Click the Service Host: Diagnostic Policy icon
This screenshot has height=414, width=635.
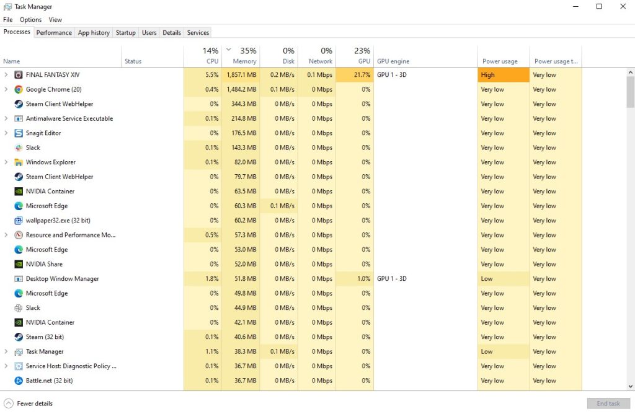click(x=19, y=366)
